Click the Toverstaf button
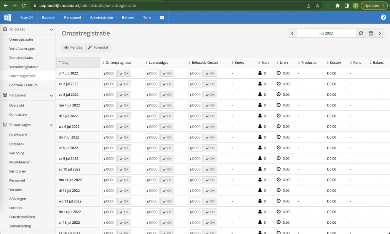The height and width of the screenshot is (234, 390). coord(98,47)
